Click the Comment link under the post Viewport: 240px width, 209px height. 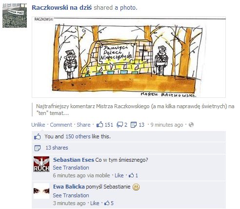coord(61,125)
